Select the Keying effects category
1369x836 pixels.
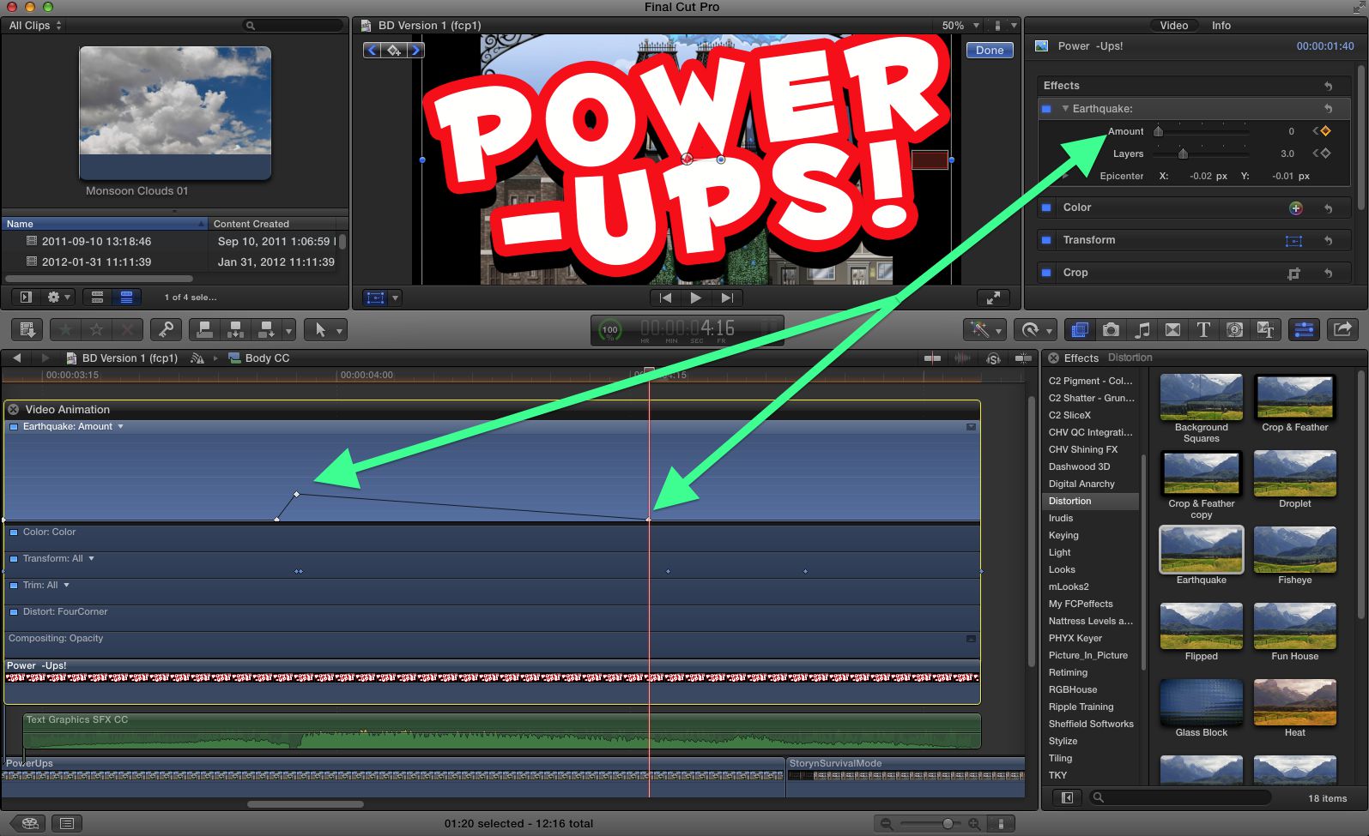click(1063, 535)
